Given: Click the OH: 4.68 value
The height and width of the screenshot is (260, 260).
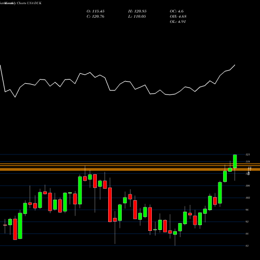Looking at the screenshot, I should click(178, 17).
